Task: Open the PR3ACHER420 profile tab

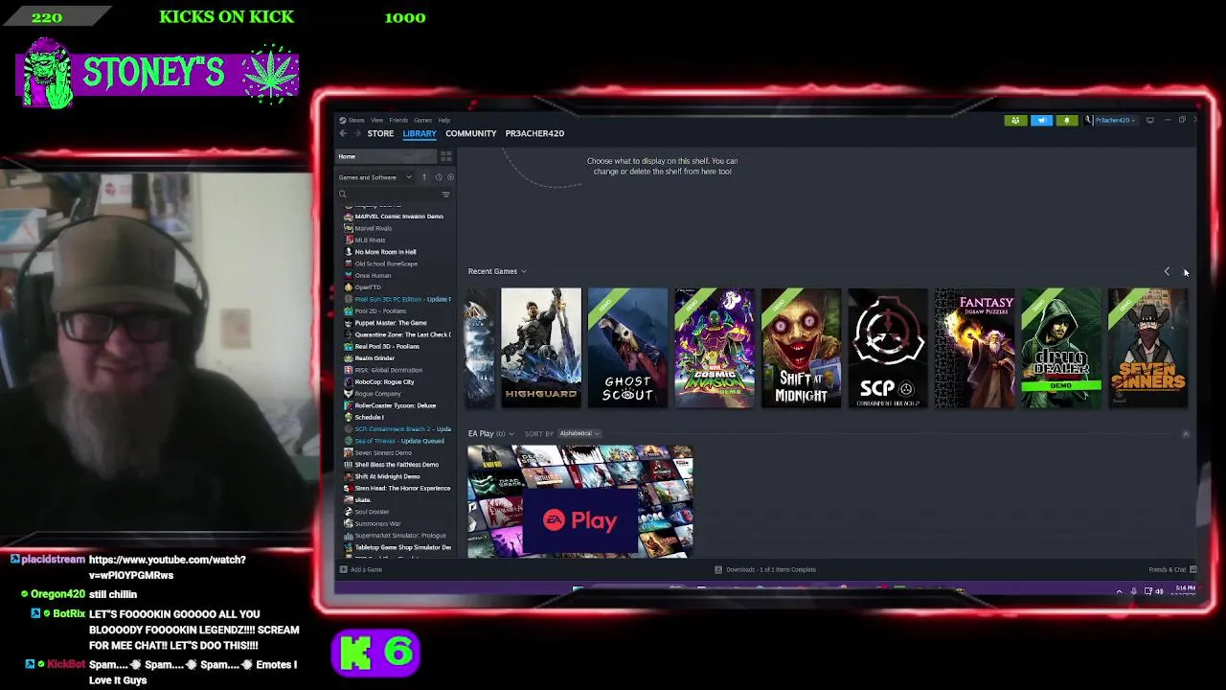Action: click(x=534, y=133)
